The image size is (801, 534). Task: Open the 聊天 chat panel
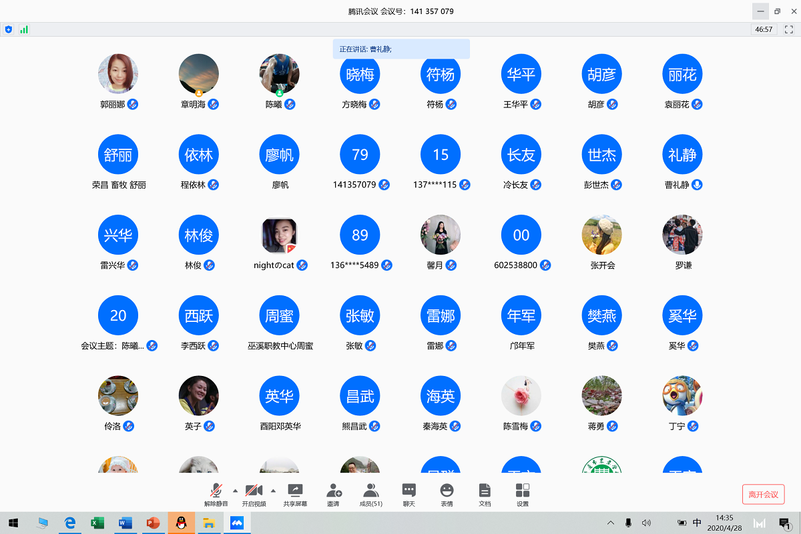pyautogui.click(x=409, y=495)
